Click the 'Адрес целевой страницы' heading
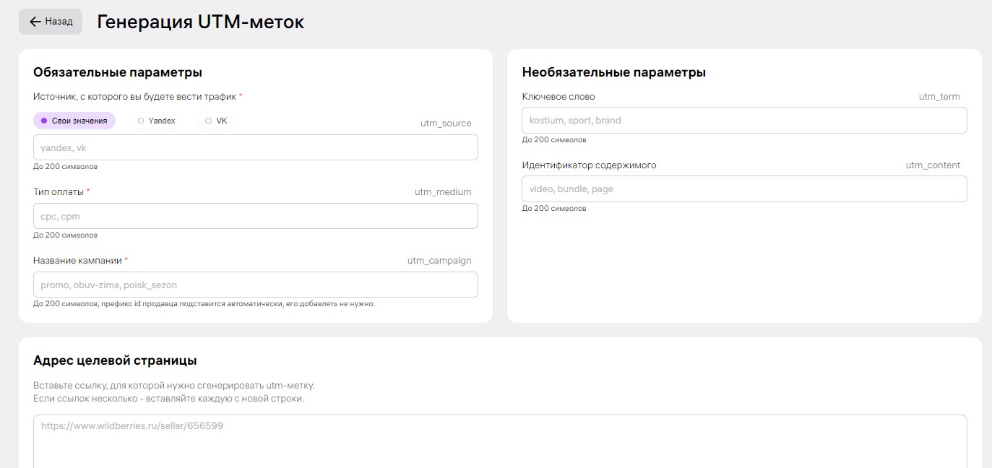Viewport: 992px width, 468px height. click(115, 360)
